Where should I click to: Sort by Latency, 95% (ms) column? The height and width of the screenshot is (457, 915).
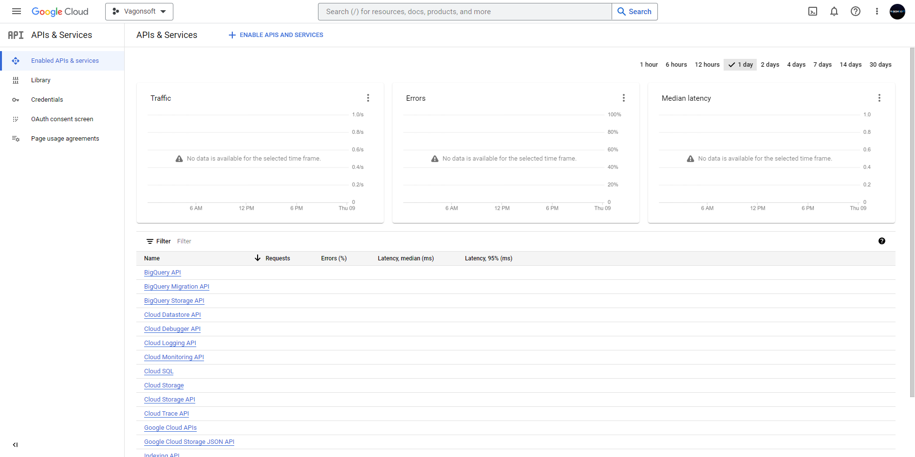488,258
